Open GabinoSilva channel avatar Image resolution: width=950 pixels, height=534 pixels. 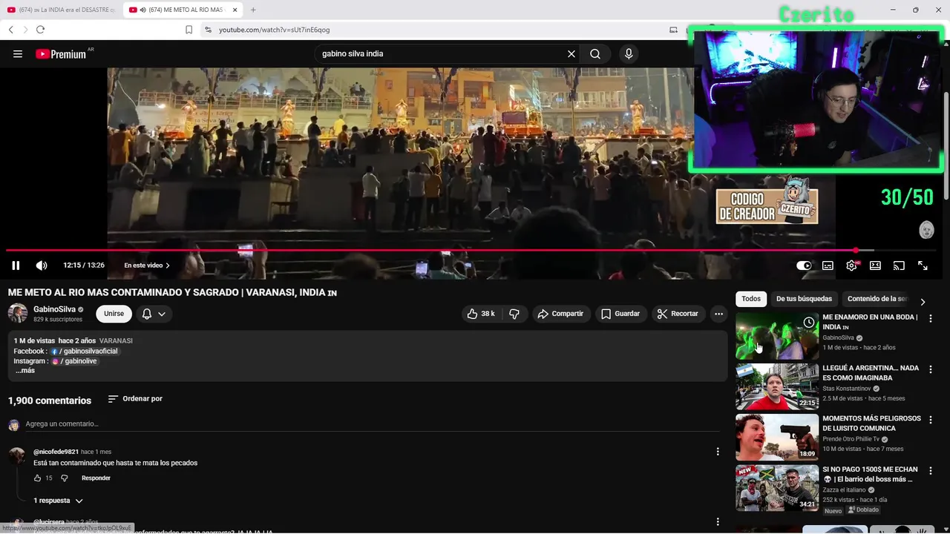[x=18, y=313]
